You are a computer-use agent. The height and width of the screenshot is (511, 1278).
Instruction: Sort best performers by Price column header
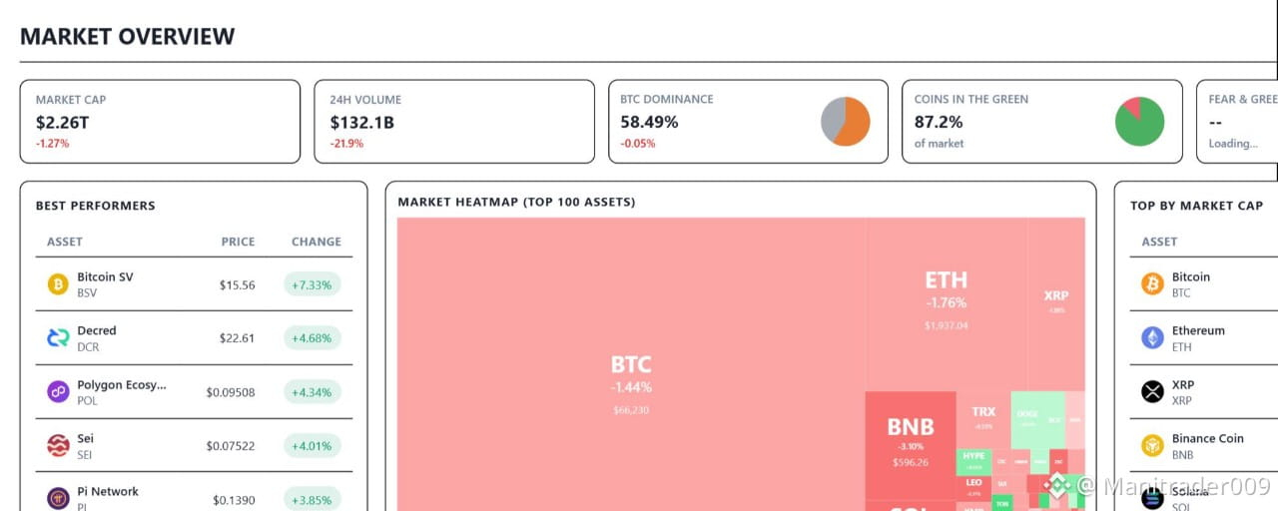tap(238, 242)
